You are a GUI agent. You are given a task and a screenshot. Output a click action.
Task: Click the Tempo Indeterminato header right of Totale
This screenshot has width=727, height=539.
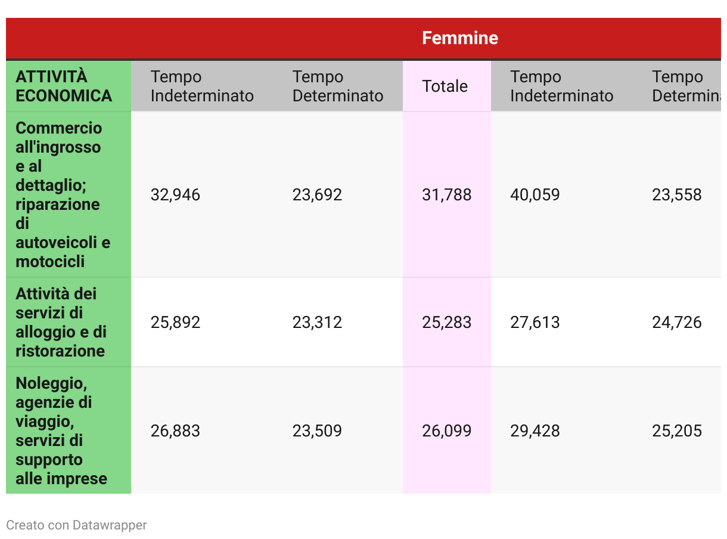point(561,86)
